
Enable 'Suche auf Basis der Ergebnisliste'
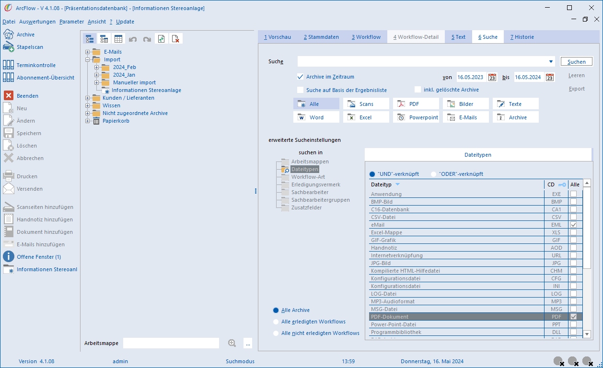[x=301, y=90]
